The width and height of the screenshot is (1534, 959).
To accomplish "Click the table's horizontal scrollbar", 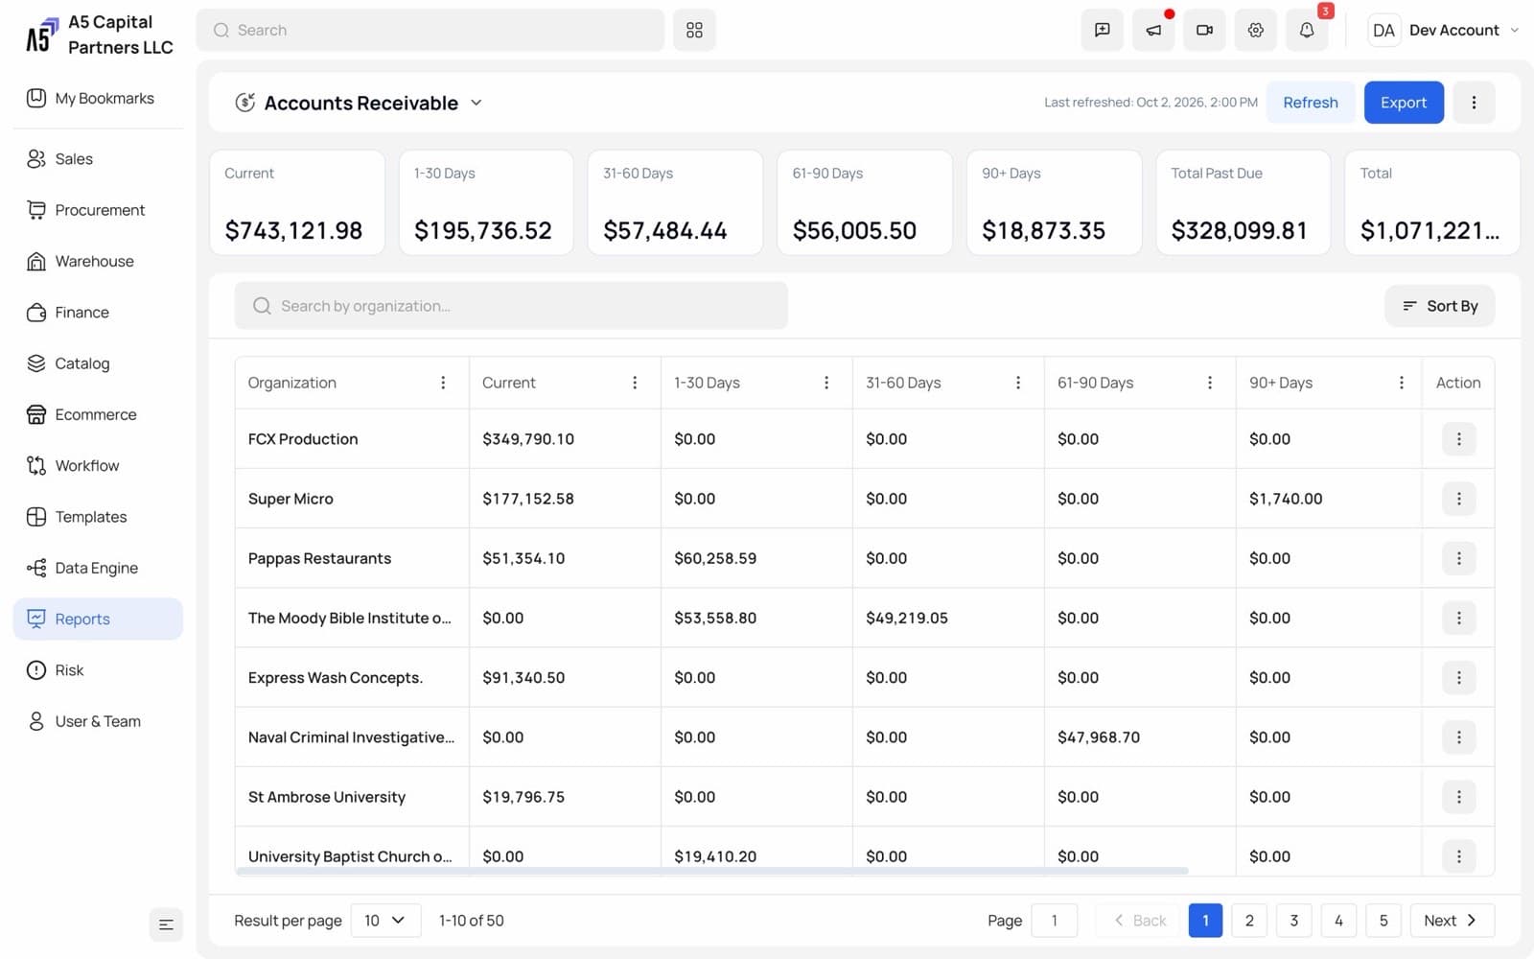I will (712, 871).
